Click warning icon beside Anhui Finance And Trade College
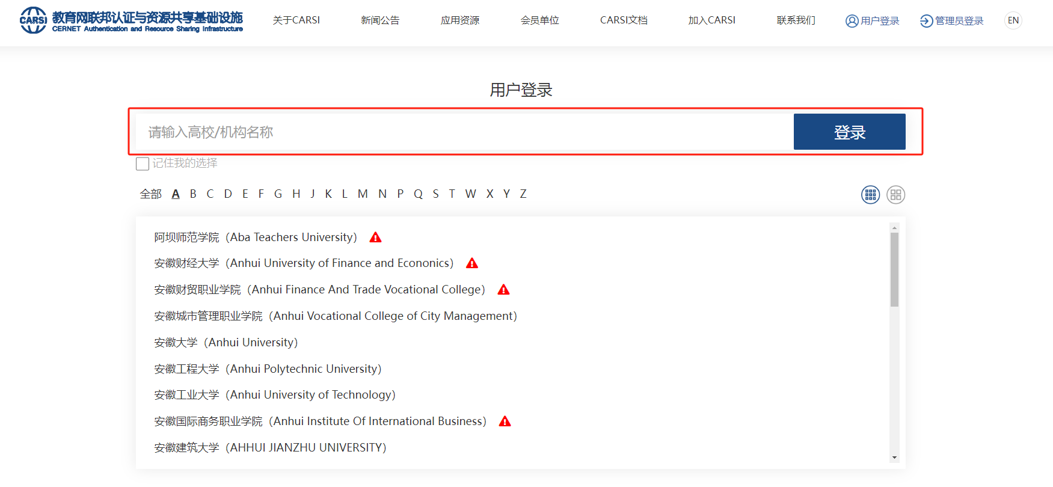This screenshot has height=487, width=1053. click(x=503, y=290)
